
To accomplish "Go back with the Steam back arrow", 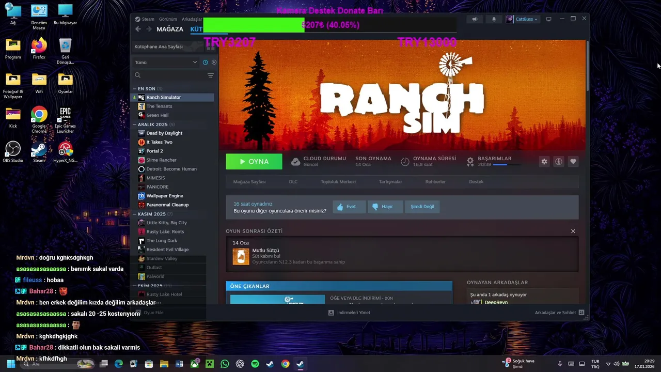I will click(x=138, y=29).
